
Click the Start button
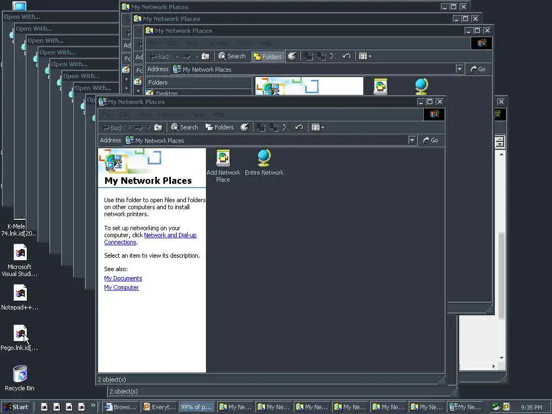[16, 407]
